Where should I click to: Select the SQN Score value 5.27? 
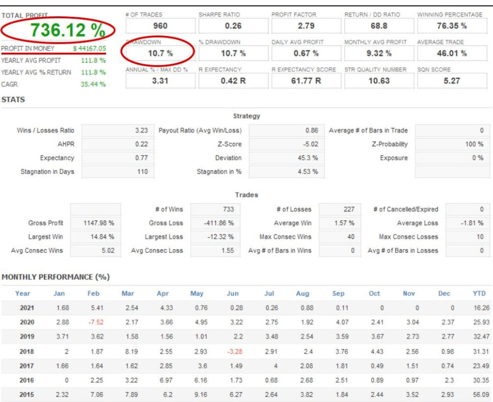pos(452,81)
